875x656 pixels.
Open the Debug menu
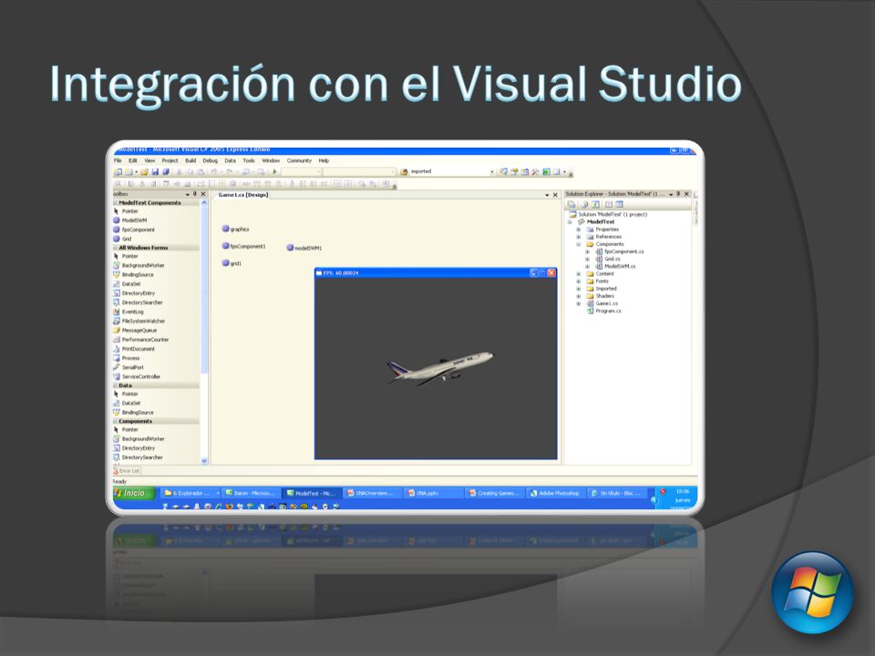click(210, 160)
